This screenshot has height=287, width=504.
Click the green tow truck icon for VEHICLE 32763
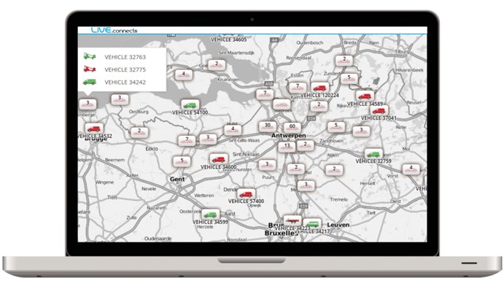90,56
